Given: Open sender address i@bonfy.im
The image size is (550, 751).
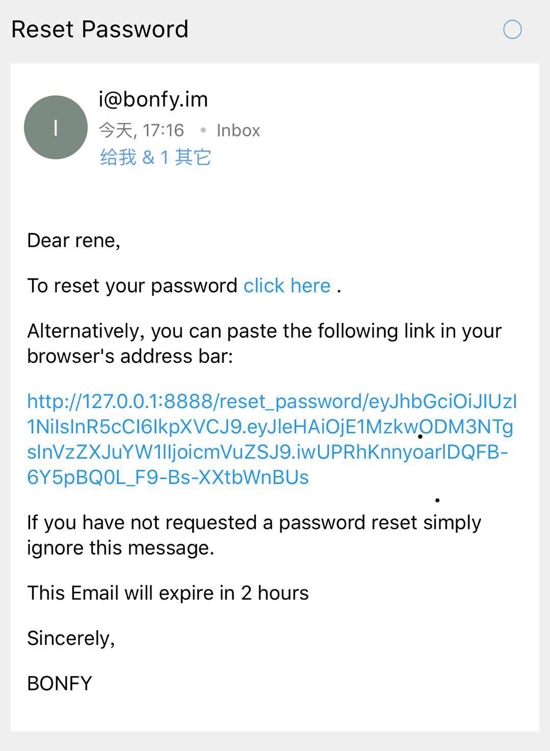Looking at the screenshot, I should (x=153, y=99).
